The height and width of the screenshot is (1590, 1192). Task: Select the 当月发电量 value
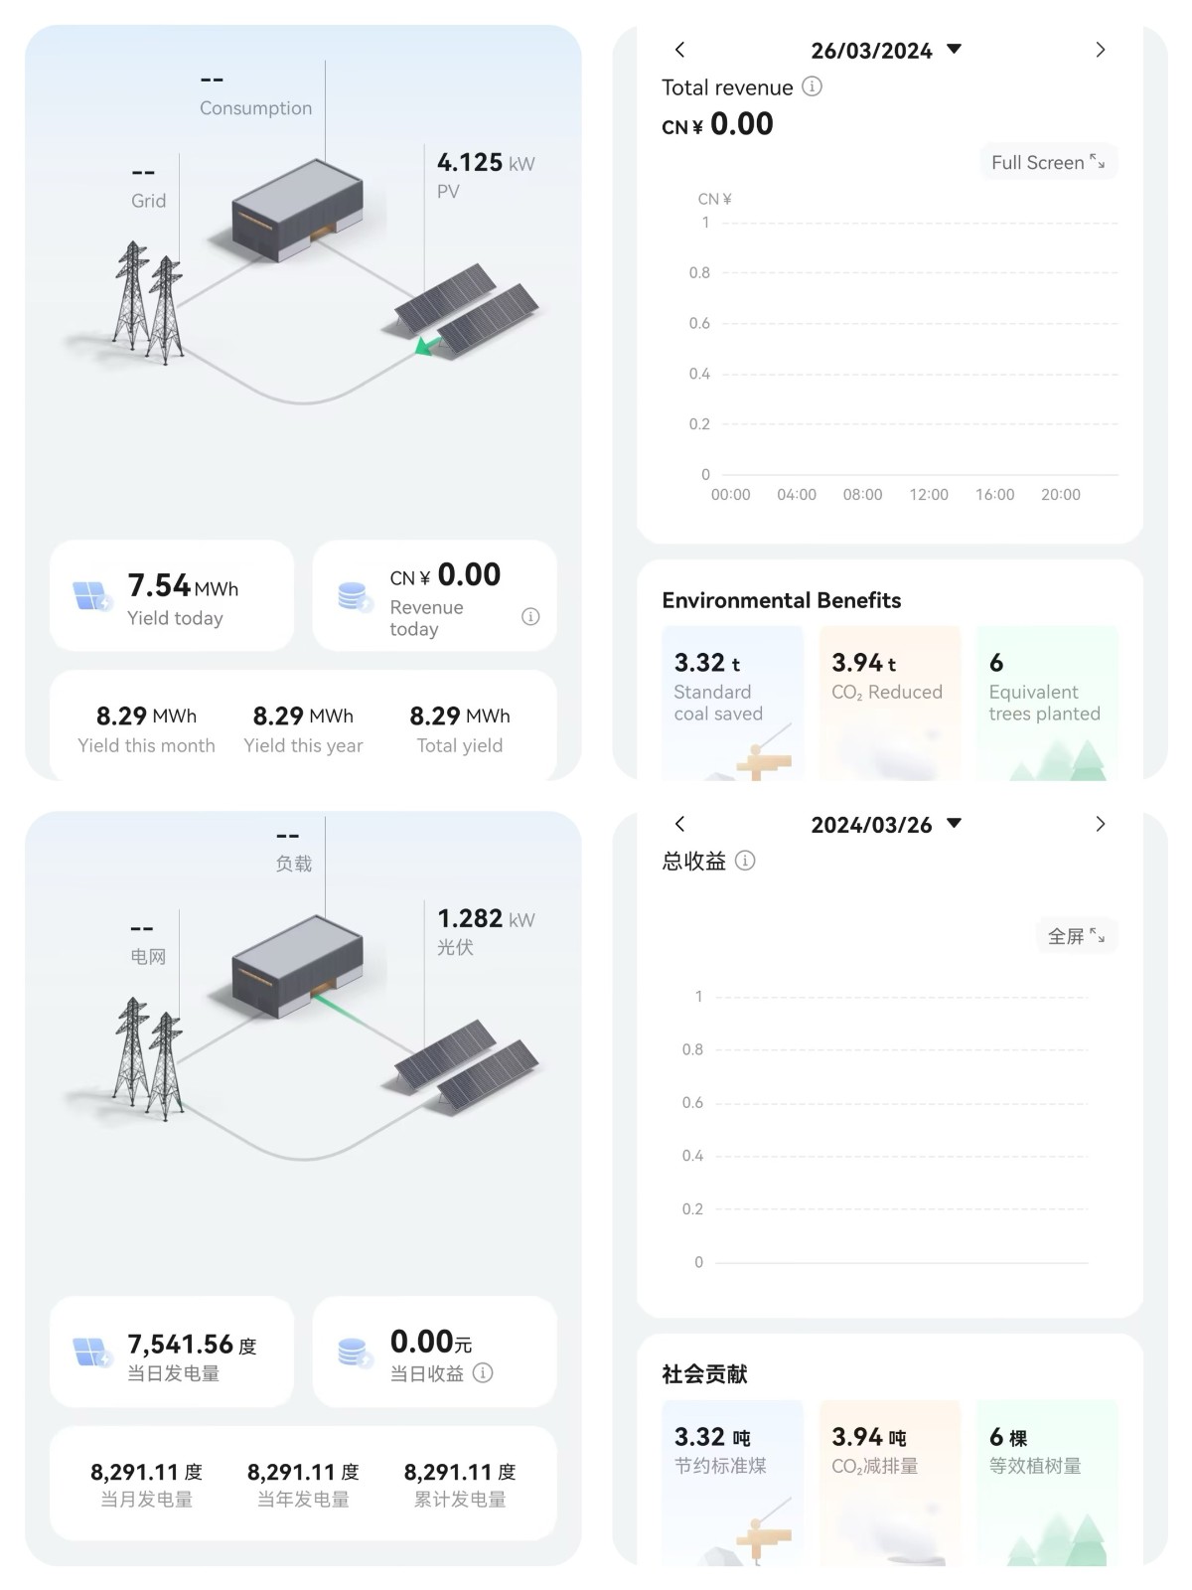[146, 1472]
